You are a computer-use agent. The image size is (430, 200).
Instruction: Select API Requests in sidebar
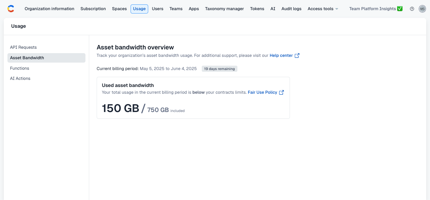click(x=46, y=47)
